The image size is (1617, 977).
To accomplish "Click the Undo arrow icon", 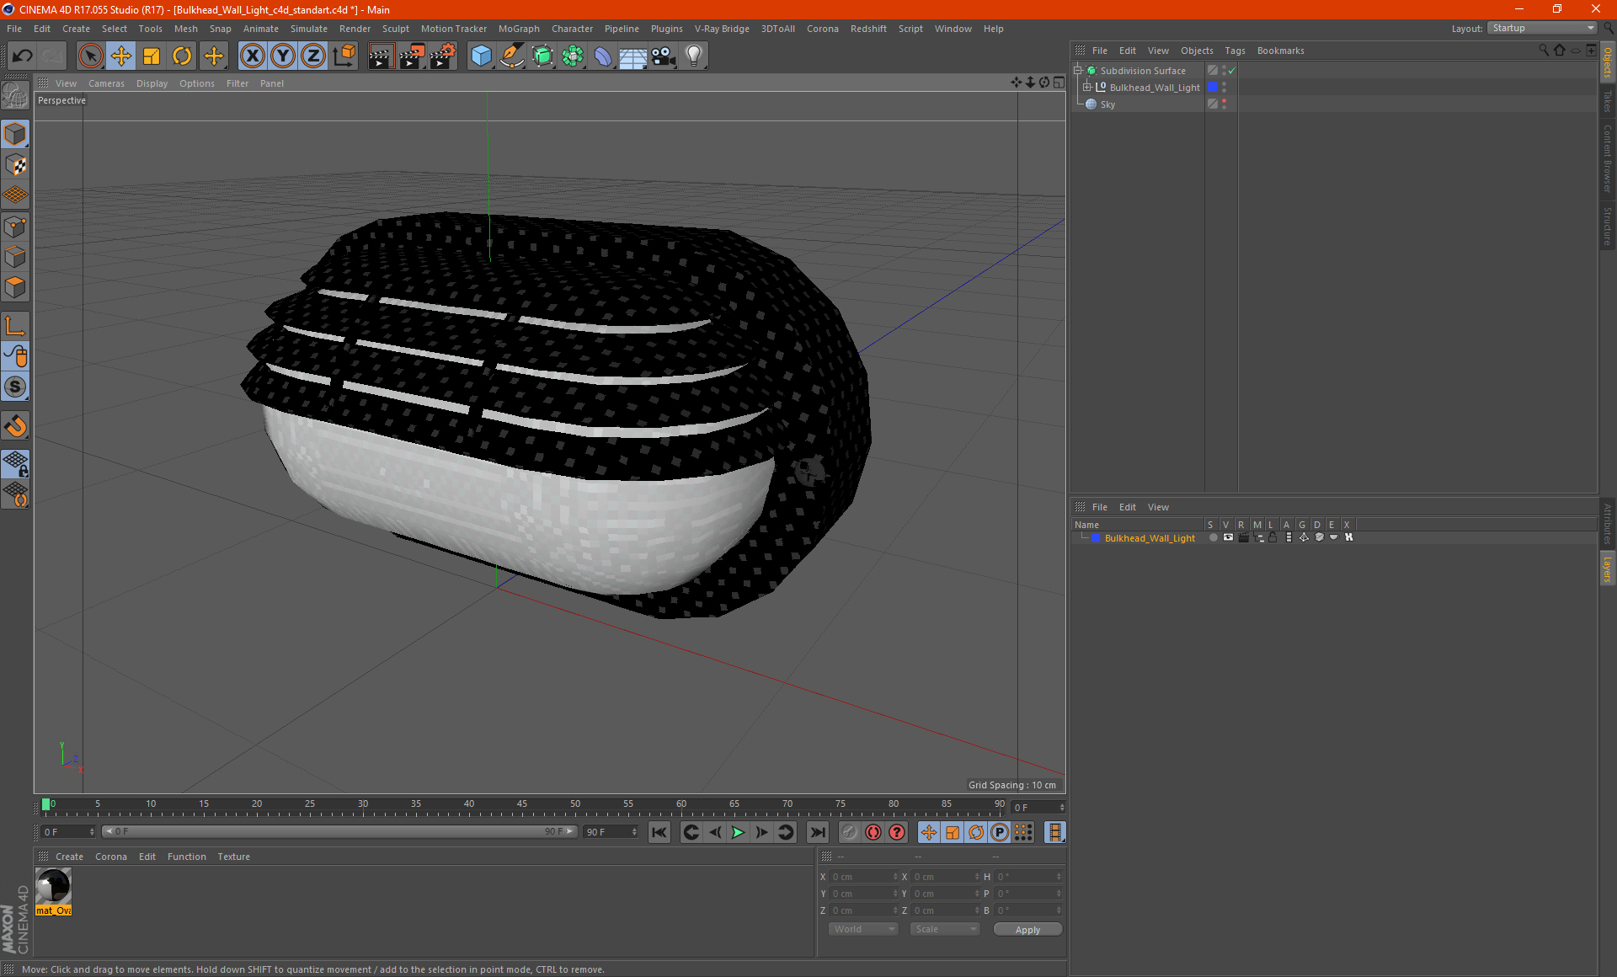I will click(x=23, y=56).
